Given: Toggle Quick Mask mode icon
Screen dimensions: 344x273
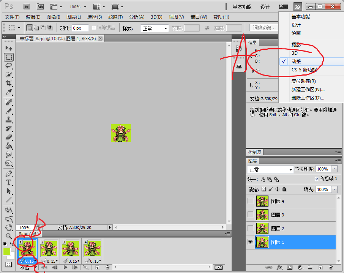Looking at the screenshot, I should (x=9, y=264).
